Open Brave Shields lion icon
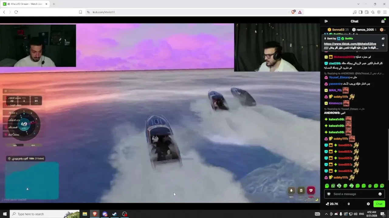The height and width of the screenshot is (218, 389). (x=293, y=12)
